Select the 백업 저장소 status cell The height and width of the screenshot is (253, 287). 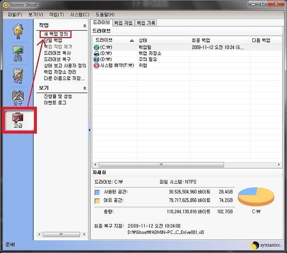[150, 54]
